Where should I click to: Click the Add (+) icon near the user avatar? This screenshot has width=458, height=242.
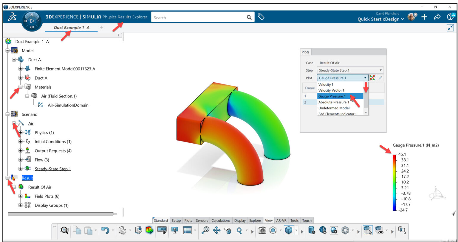[424, 17]
